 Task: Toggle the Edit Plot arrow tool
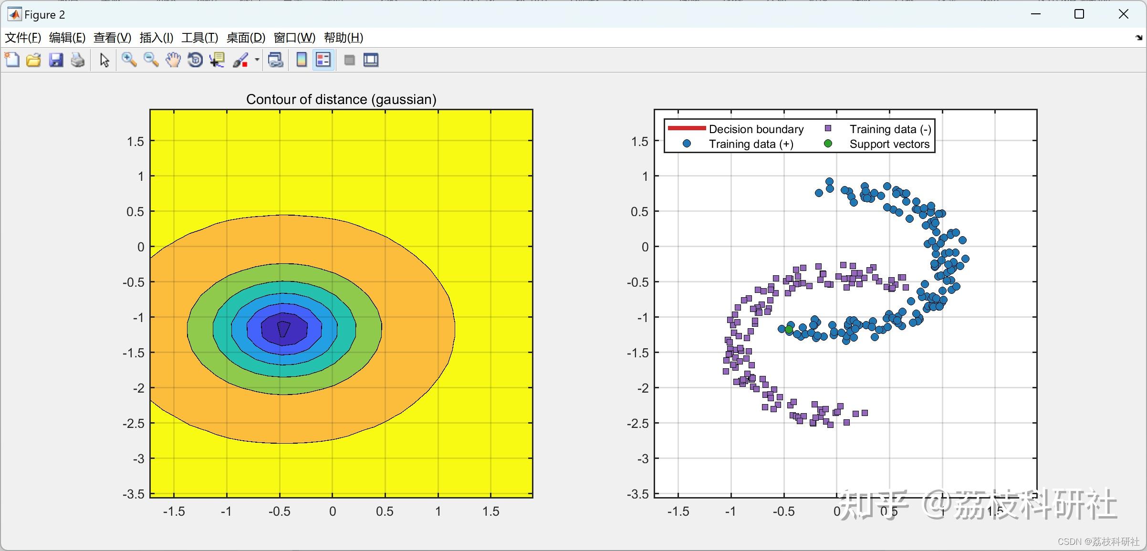click(x=104, y=60)
